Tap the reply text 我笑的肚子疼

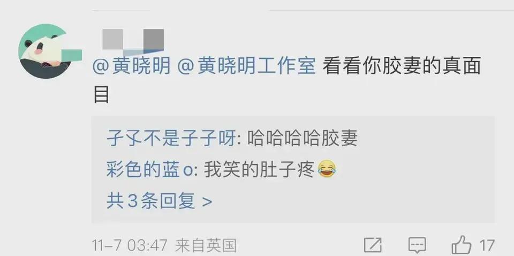click(x=259, y=170)
